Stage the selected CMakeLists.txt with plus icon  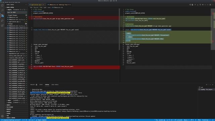(25, 28)
